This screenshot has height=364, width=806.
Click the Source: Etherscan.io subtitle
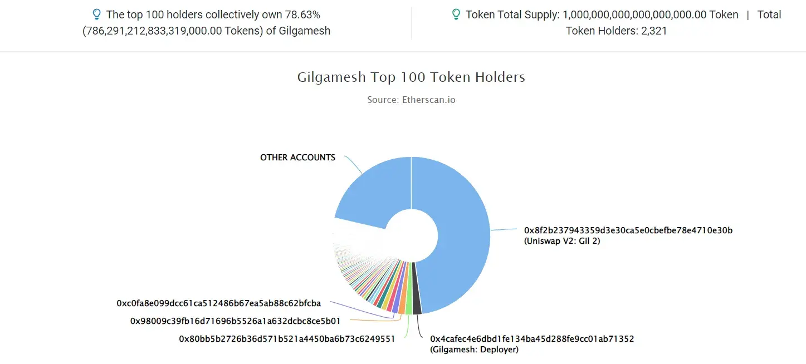[x=411, y=100]
